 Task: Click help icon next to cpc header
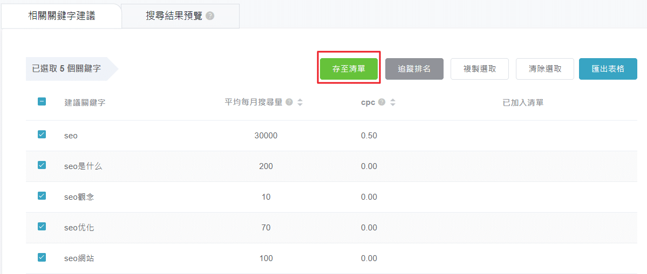point(382,102)
